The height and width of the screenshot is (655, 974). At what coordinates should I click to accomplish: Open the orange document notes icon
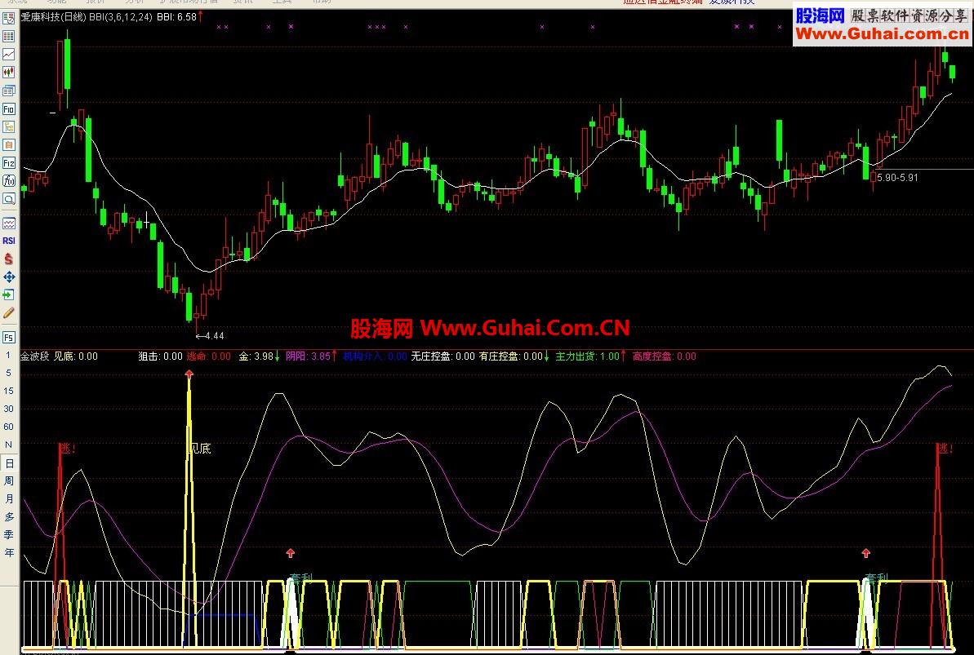(x=9, y=145)
